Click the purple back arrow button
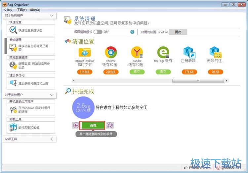Screen dimensions: 248x173 (76, 125)
